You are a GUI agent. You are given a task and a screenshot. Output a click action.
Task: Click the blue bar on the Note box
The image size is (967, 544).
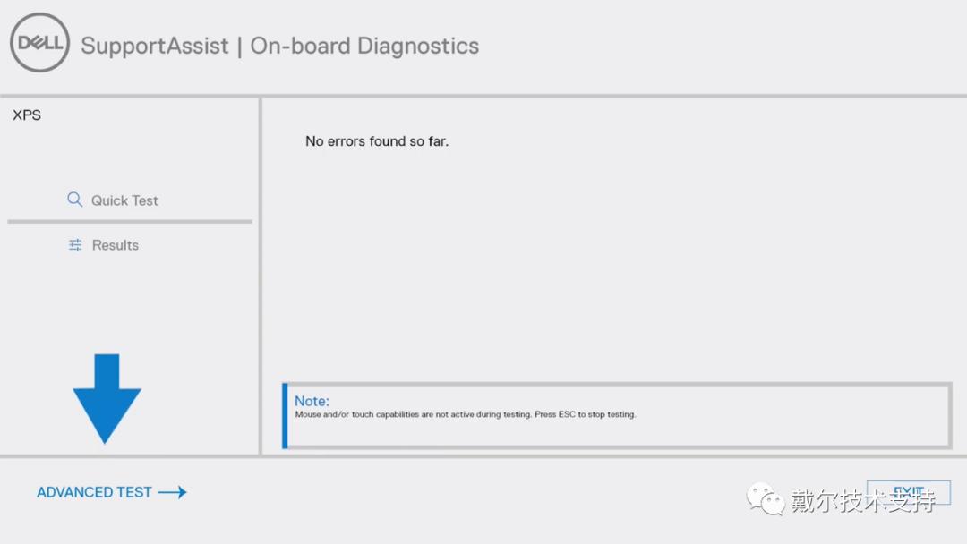pos(285,416)
